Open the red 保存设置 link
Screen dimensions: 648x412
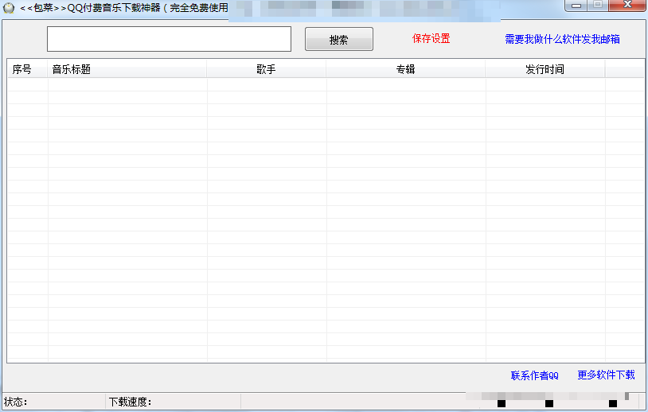point(431,39)
